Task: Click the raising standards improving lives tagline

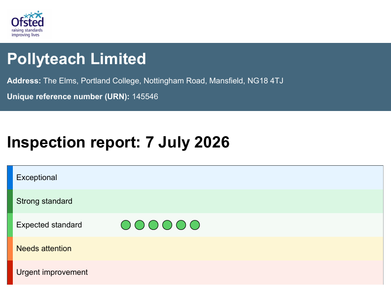Action: click(x=27, y=33)
